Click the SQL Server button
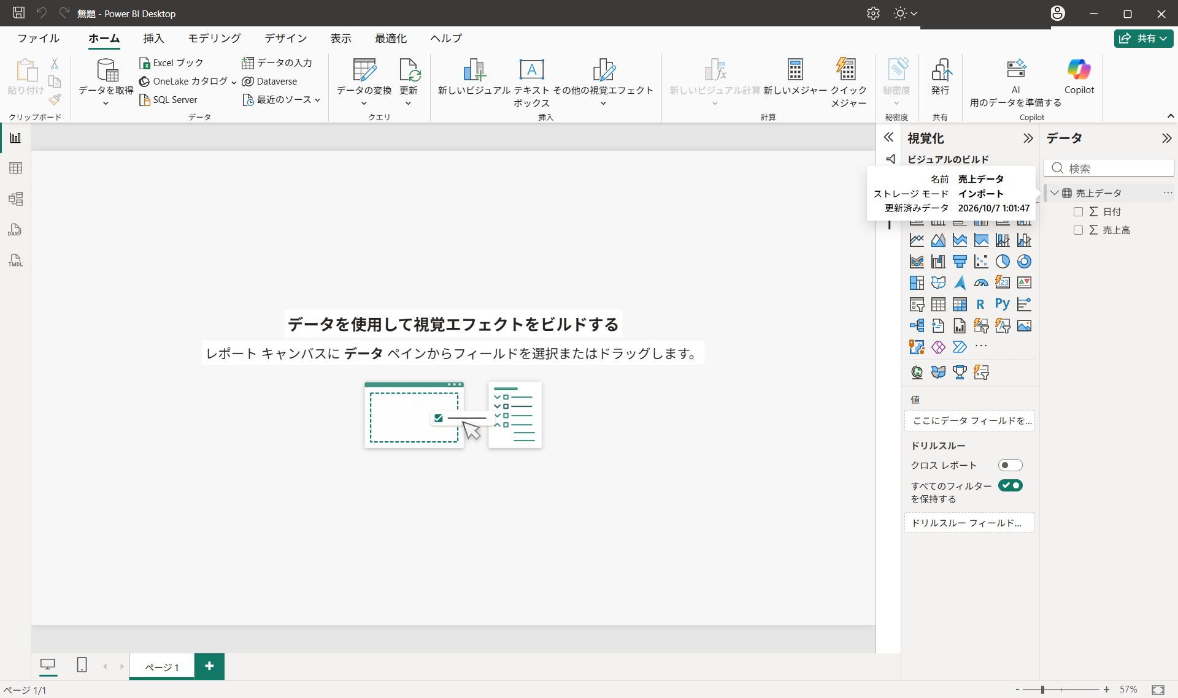1178x698 pixels. (x=169, y=100)
